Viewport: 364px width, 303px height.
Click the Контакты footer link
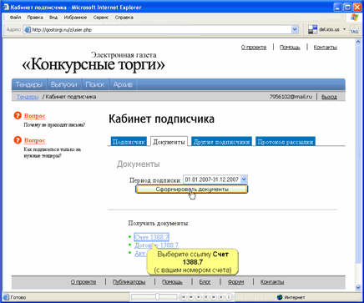272,282
